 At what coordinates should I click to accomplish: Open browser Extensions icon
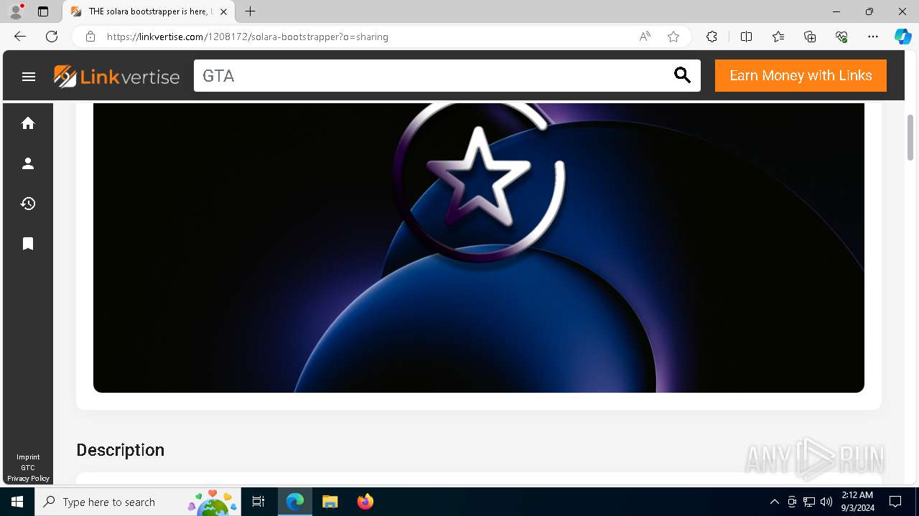[x=712, y=37]
